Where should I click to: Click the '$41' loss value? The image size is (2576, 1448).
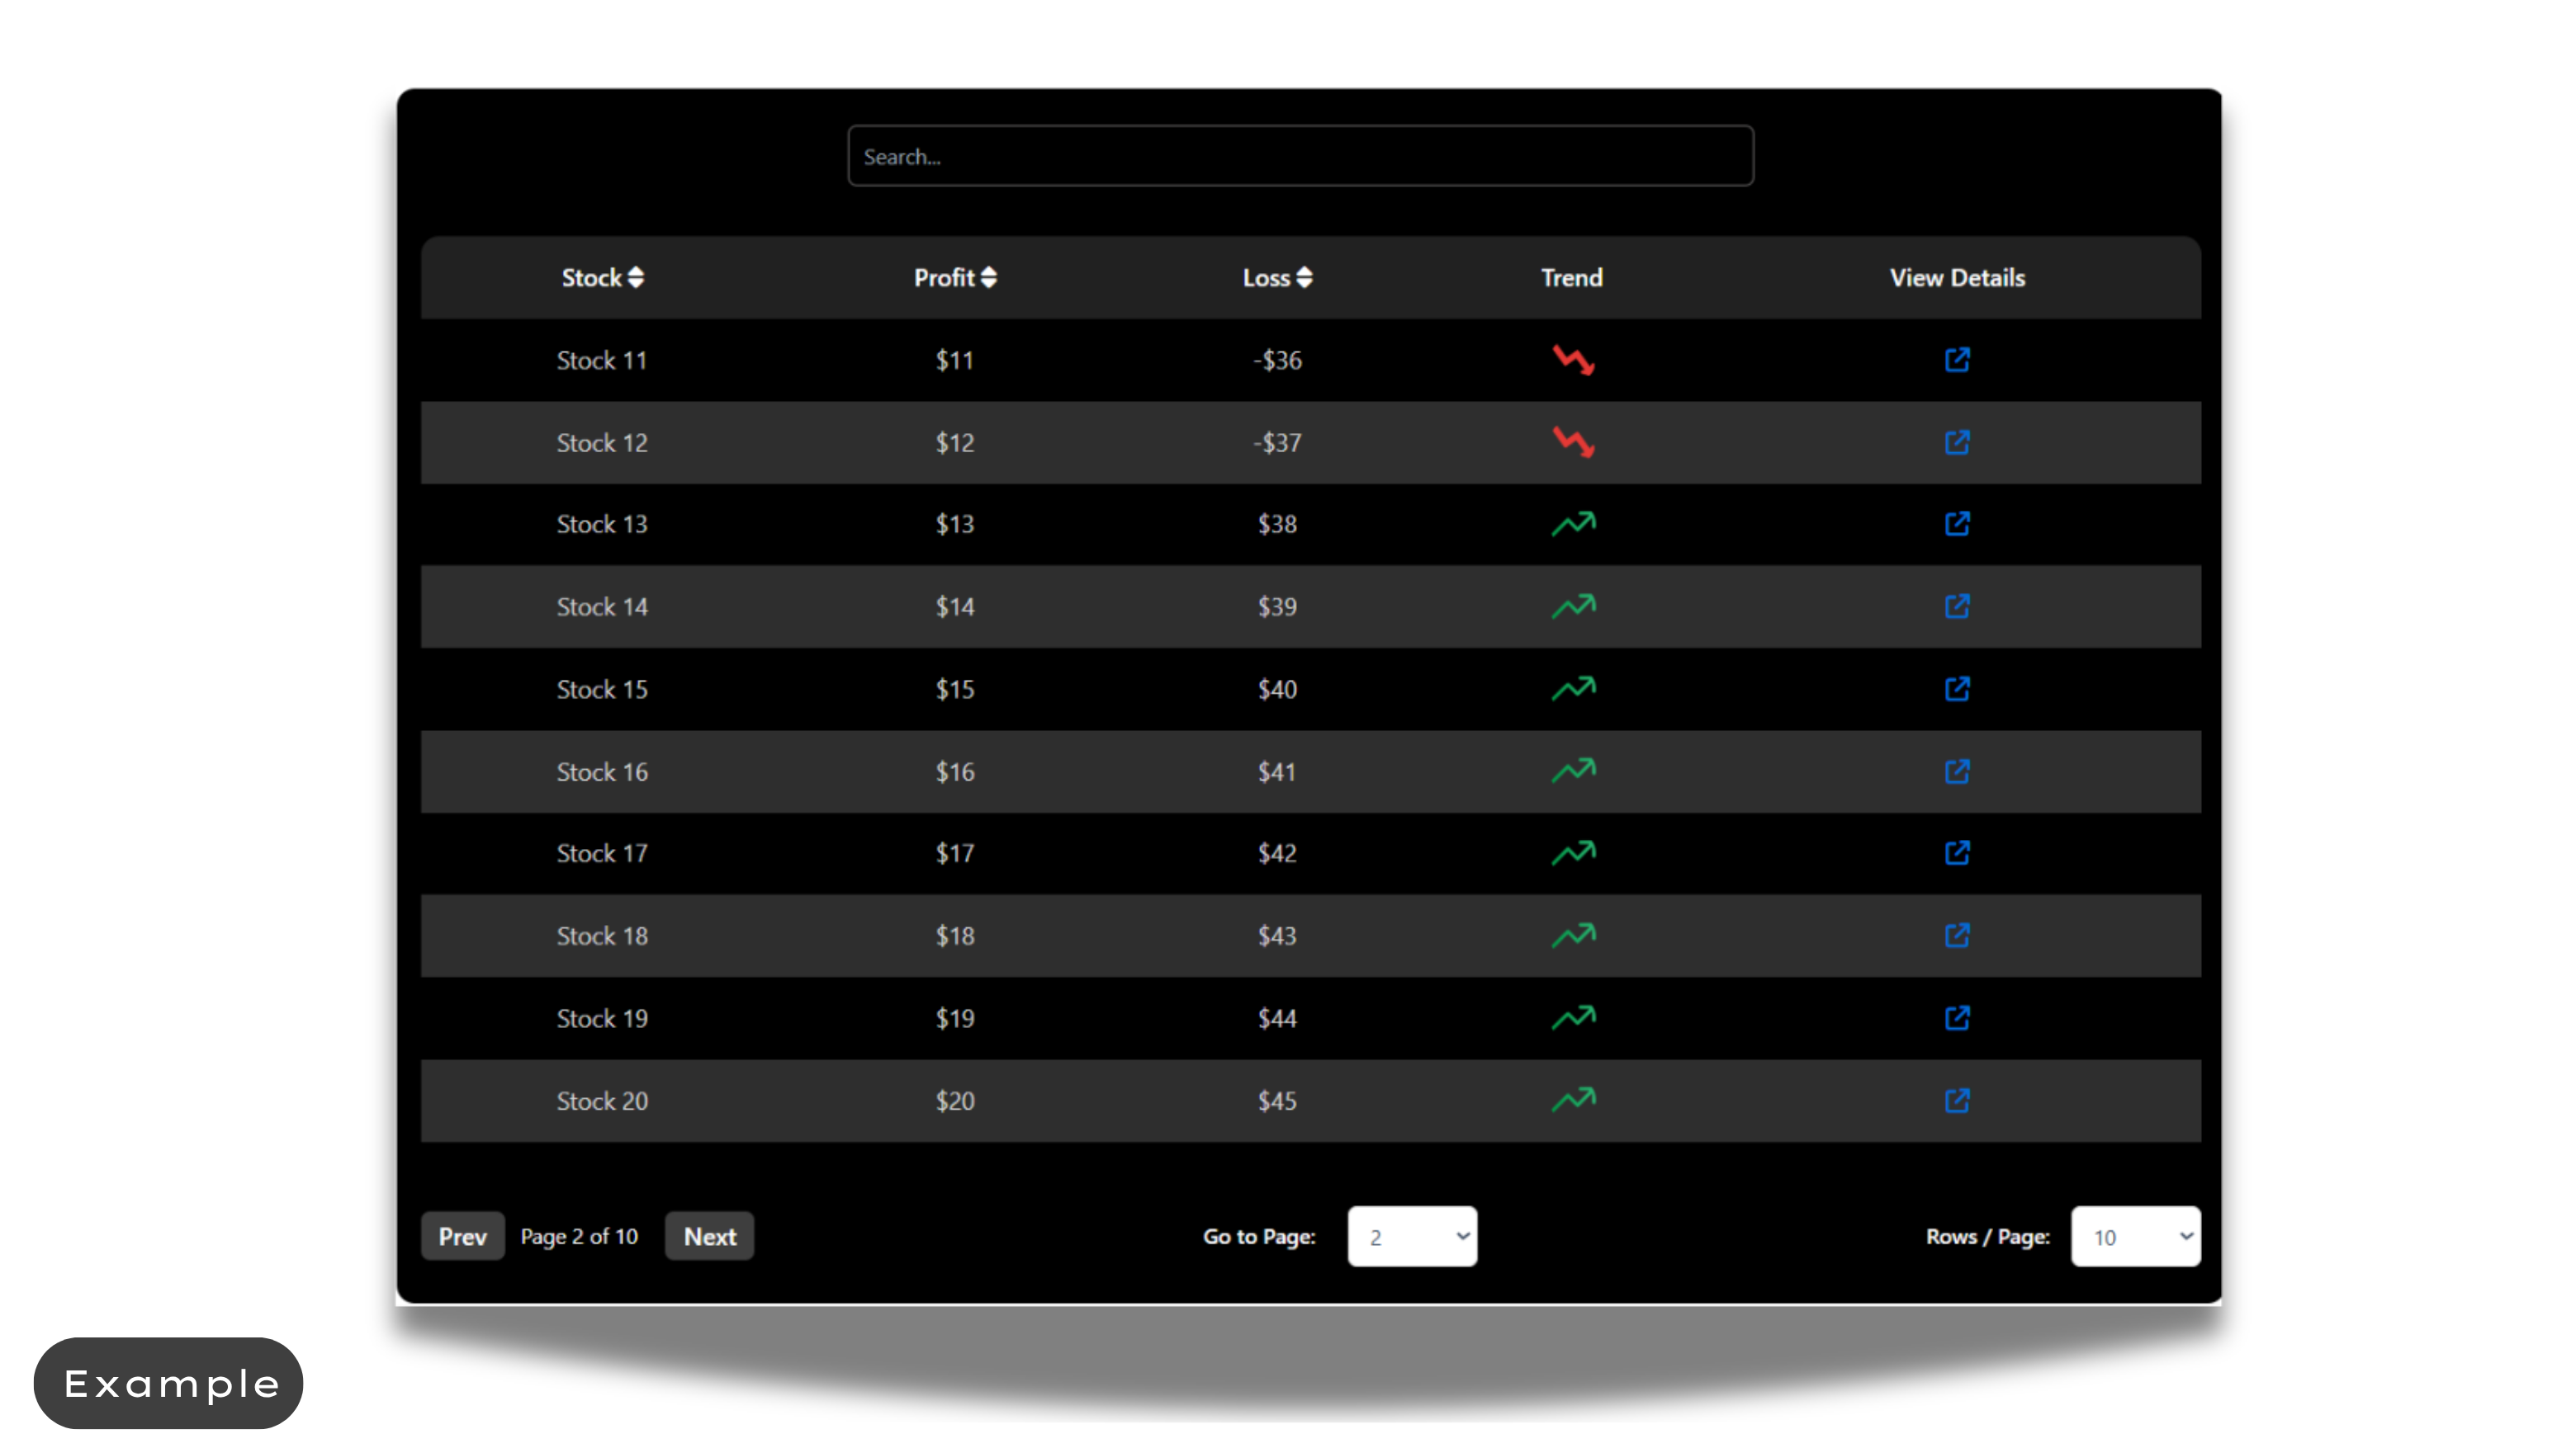[x=1277, y=771]
